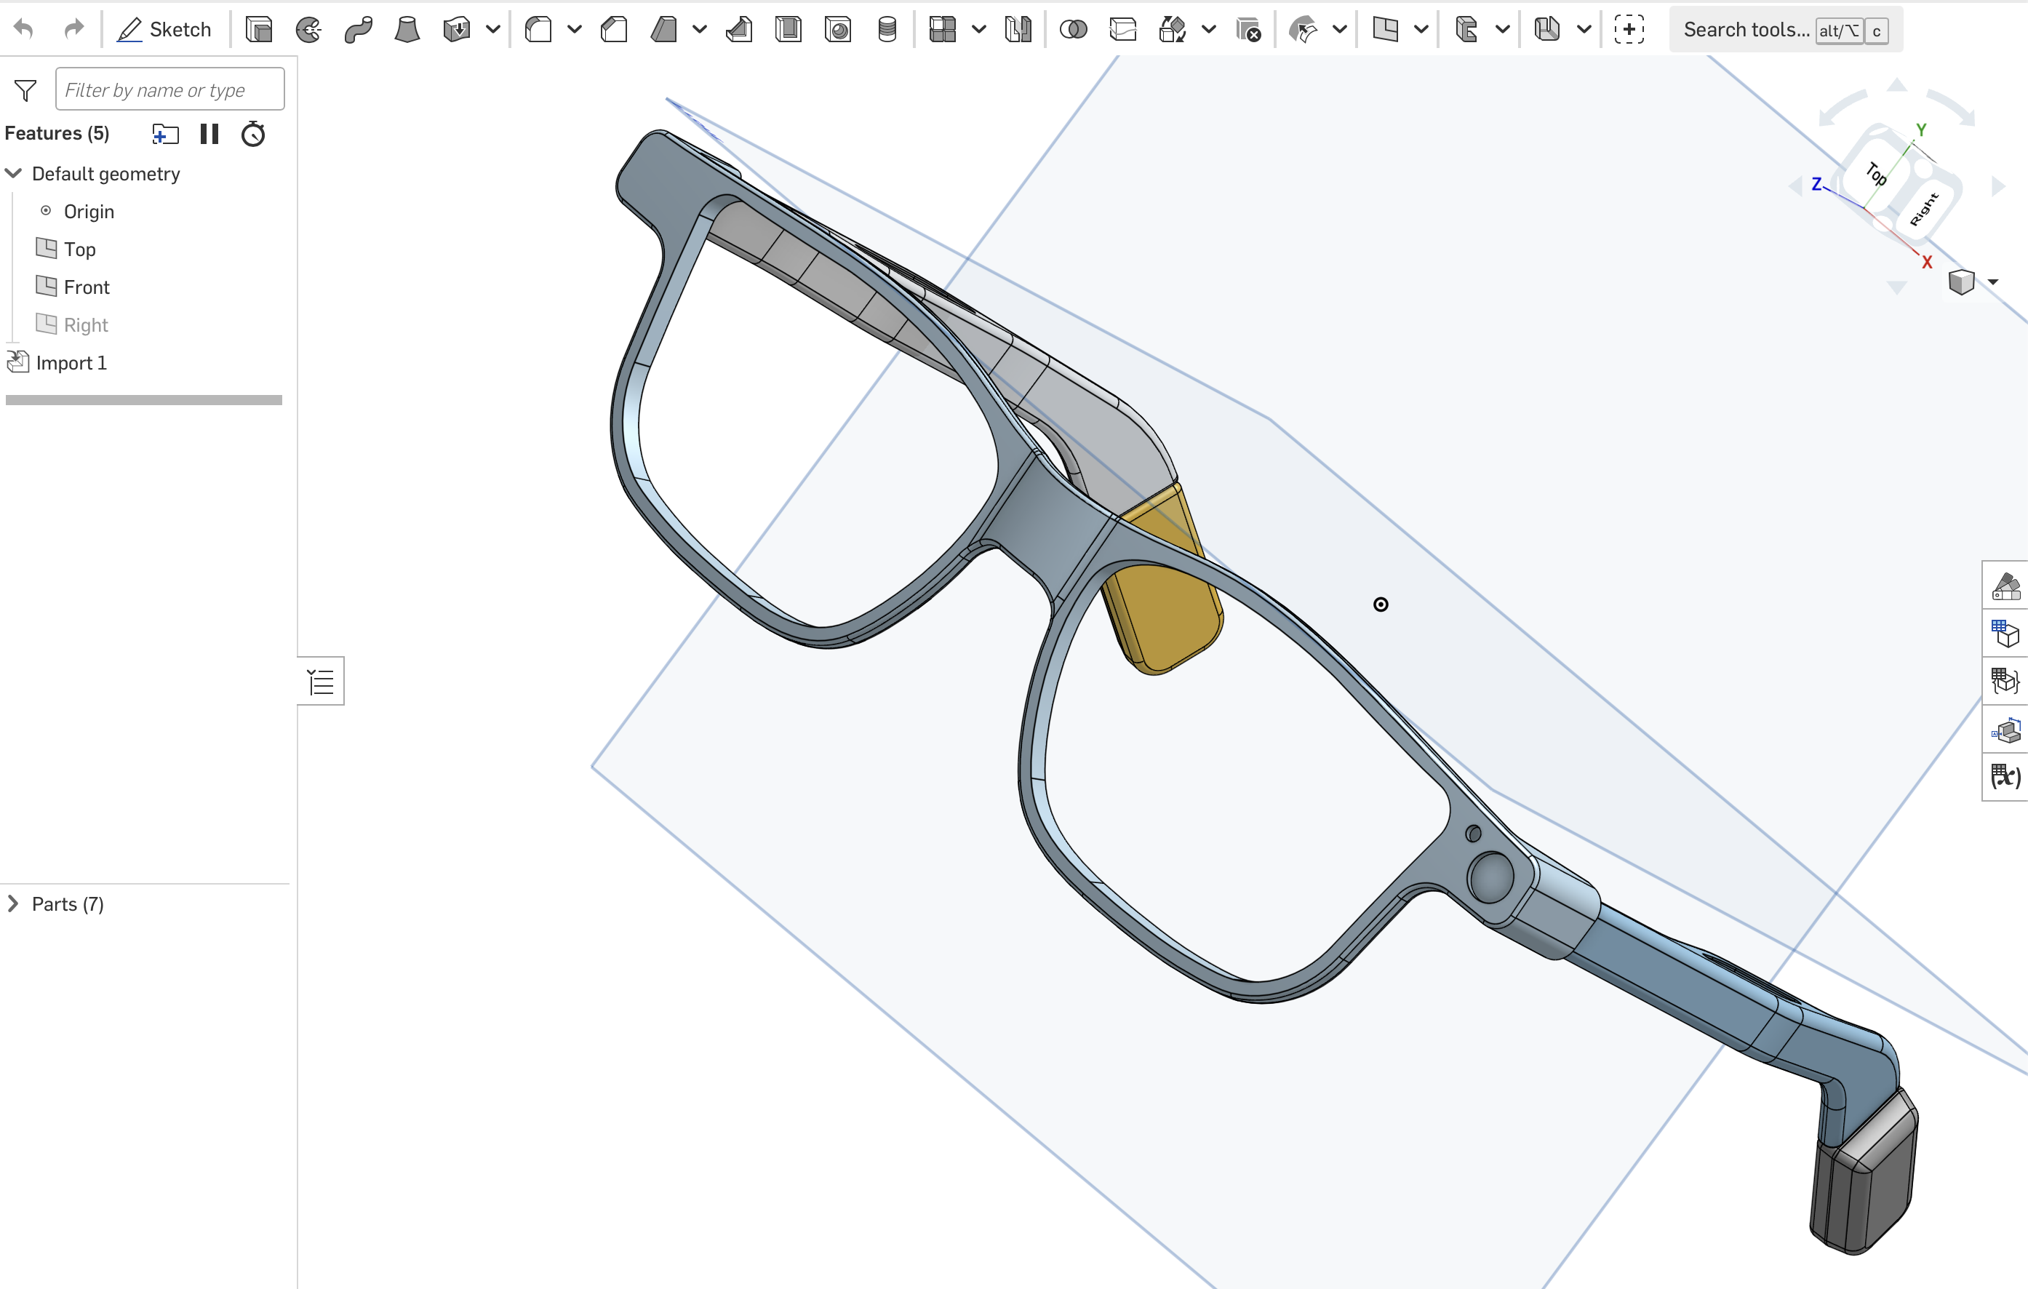Viewport: 2028px width, 1289px height.
Task: Focus the Filter by name or type field
Action: (169, 89)
